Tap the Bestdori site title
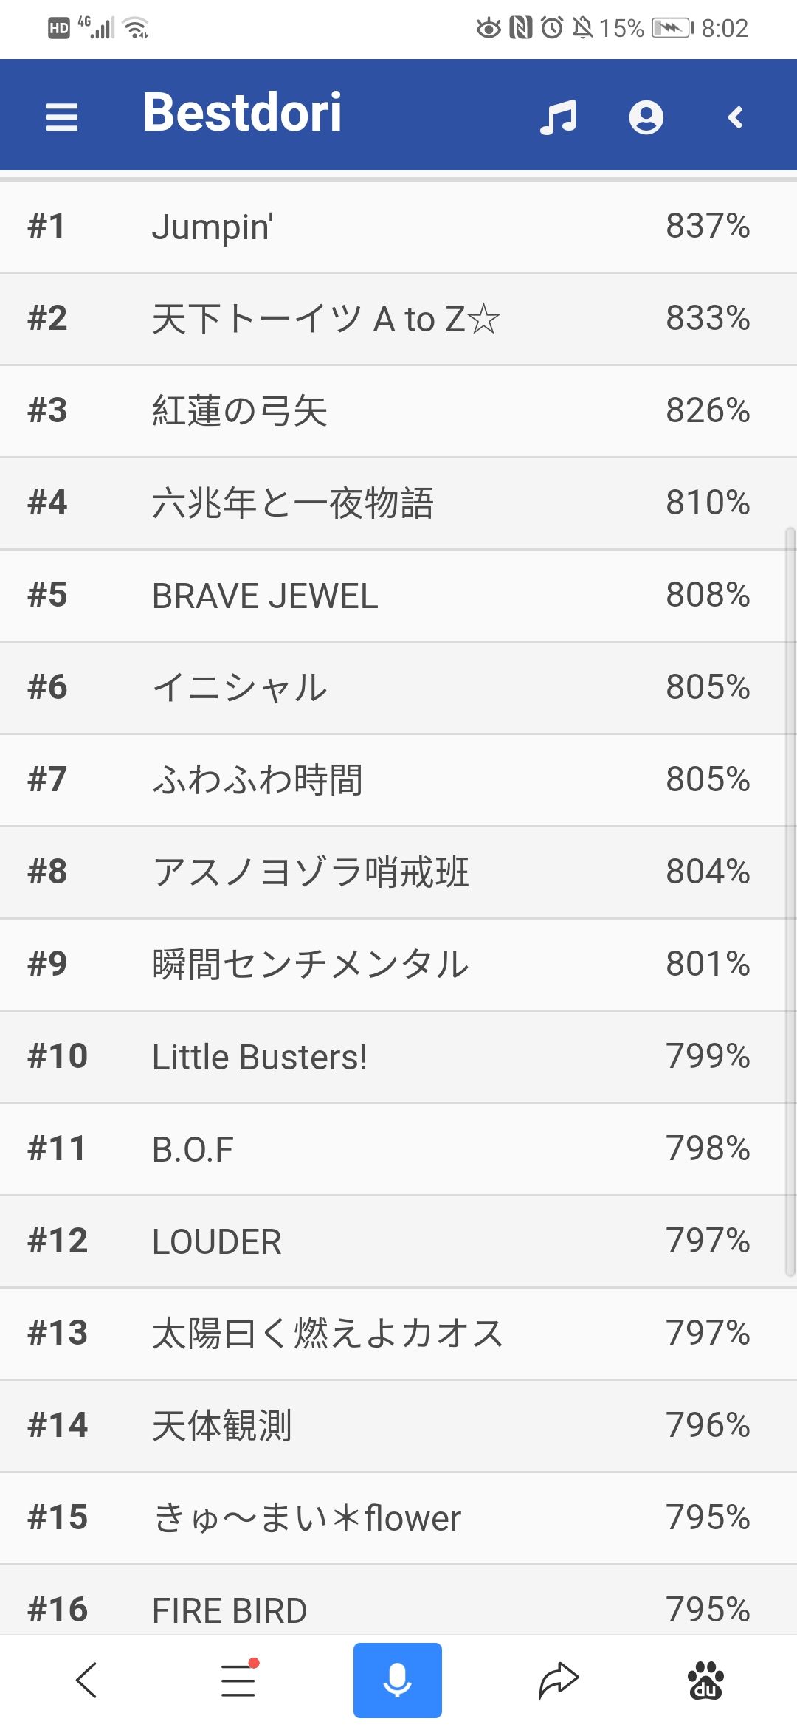The height and width of the screenshot is (1727, 797). tap(242, 113)
